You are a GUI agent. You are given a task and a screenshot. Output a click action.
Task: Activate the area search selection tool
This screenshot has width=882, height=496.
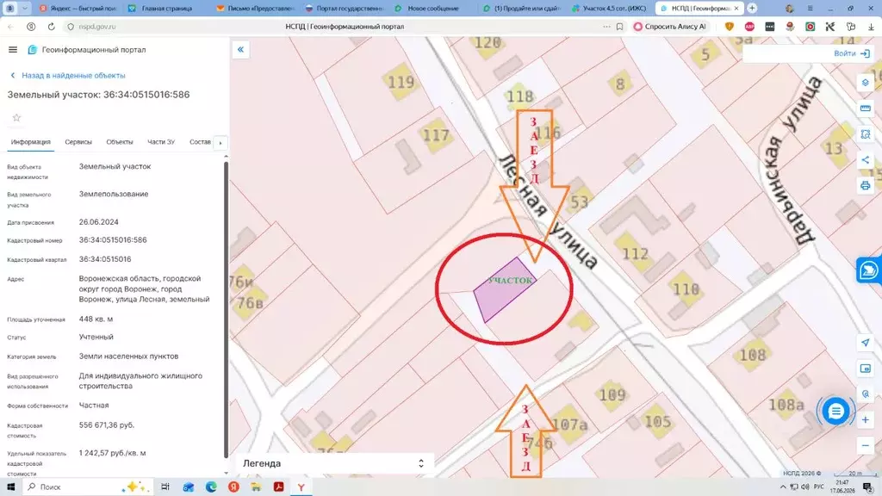(865, 134)
